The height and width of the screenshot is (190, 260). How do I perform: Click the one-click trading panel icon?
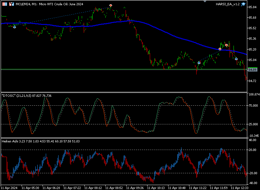click(x=11, y=4)
